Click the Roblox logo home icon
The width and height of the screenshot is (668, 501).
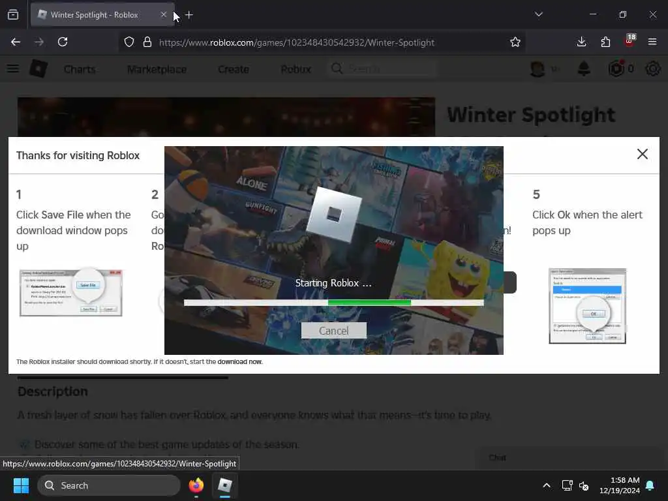[38, 68]
